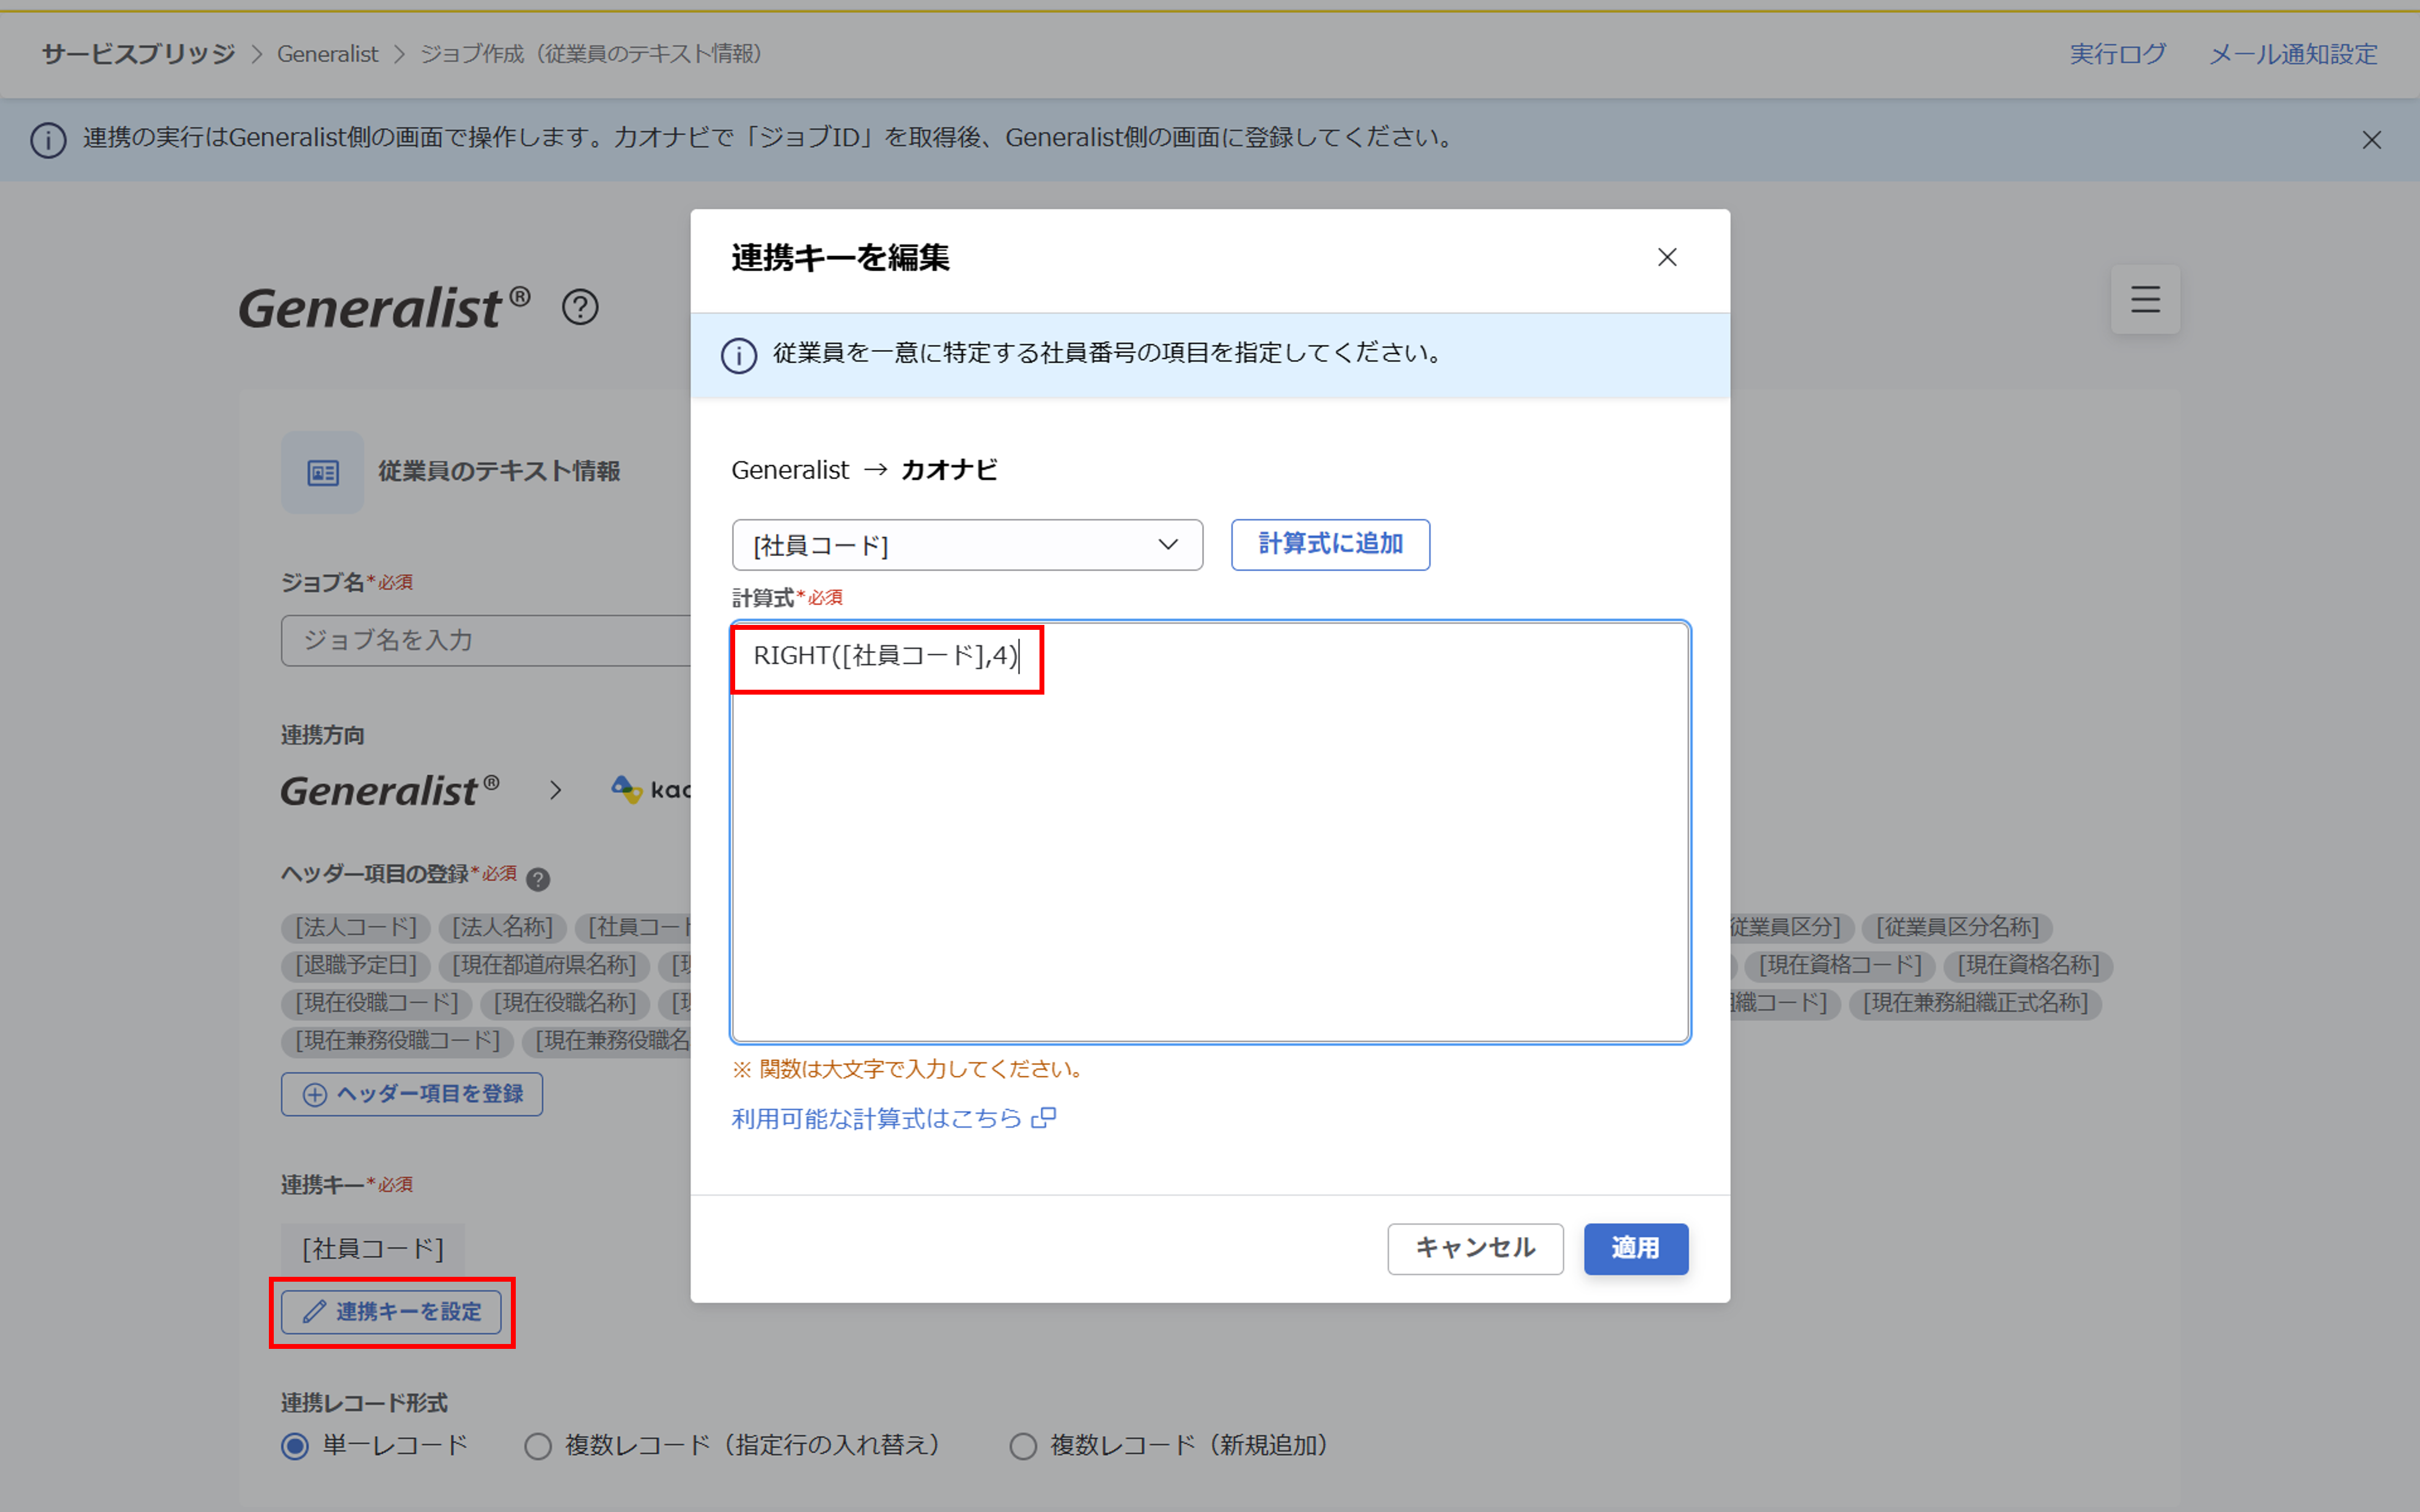Click the ヘッダー項目を登録 button

(x=412, y=1094)
